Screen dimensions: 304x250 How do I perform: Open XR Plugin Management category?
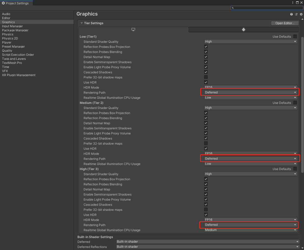pyautogui.click(x=19, y=75)
